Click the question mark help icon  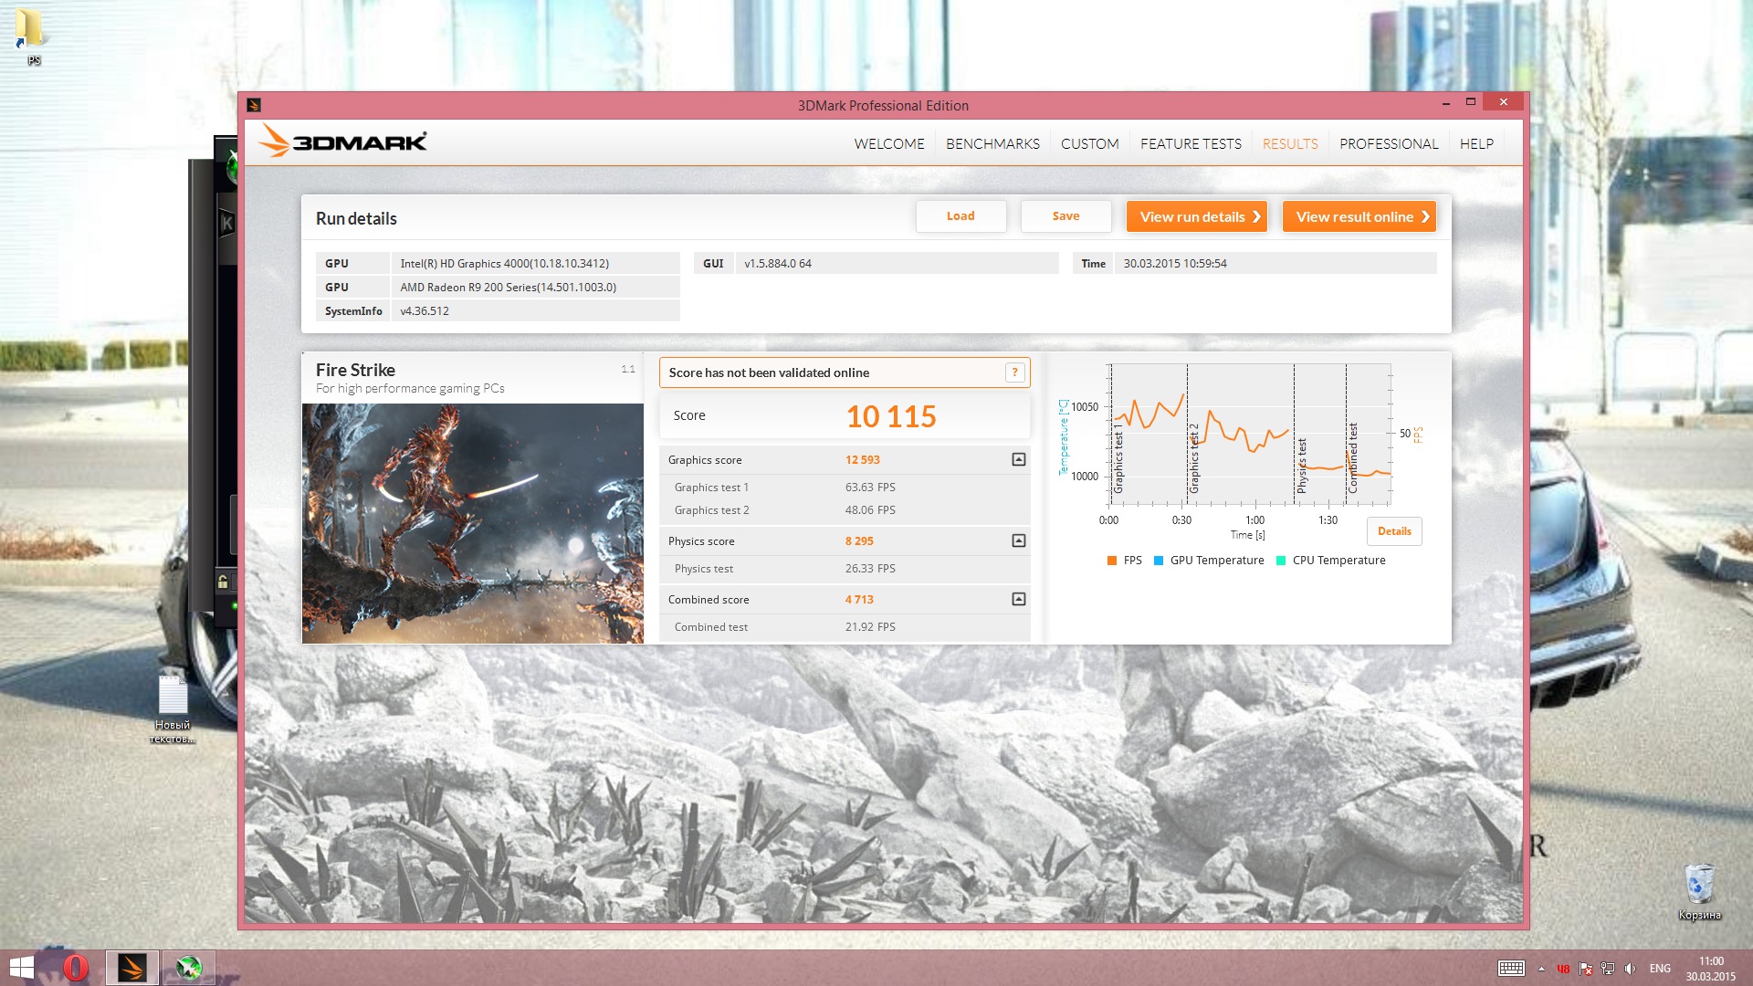coord(1014,372)
